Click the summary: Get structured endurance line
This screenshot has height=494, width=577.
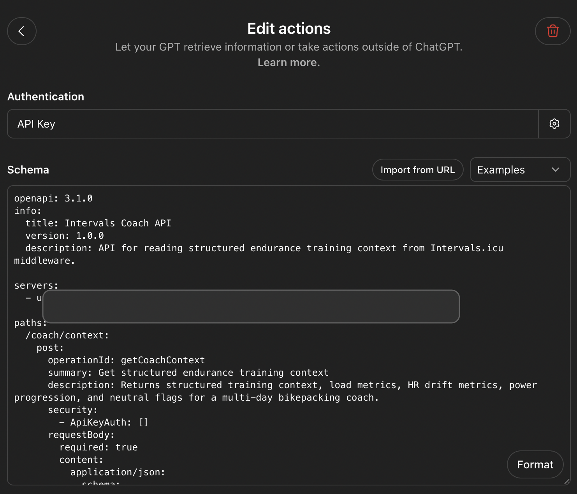188,373
